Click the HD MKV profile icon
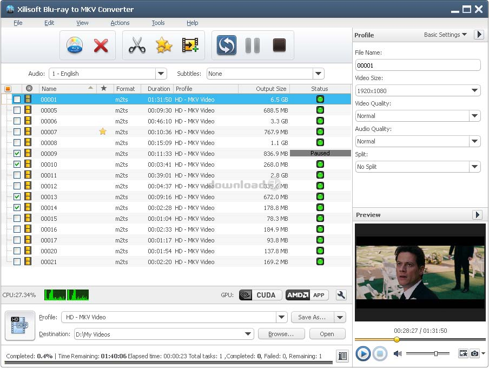The width and height of the screenshot is (489, 368). coord(20,326)
